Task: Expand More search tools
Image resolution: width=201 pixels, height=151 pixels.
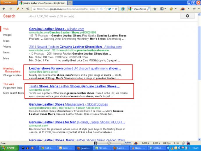Action: [13, 93]
